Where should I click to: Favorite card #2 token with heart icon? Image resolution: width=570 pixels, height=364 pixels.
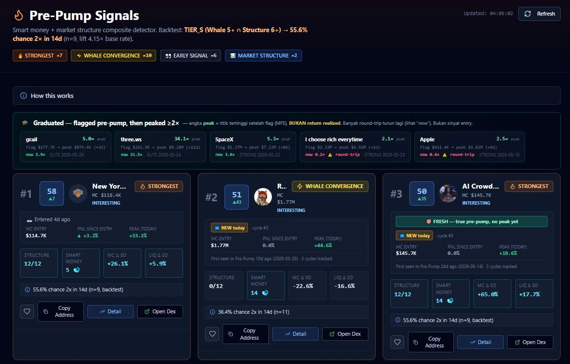point(212,334)
